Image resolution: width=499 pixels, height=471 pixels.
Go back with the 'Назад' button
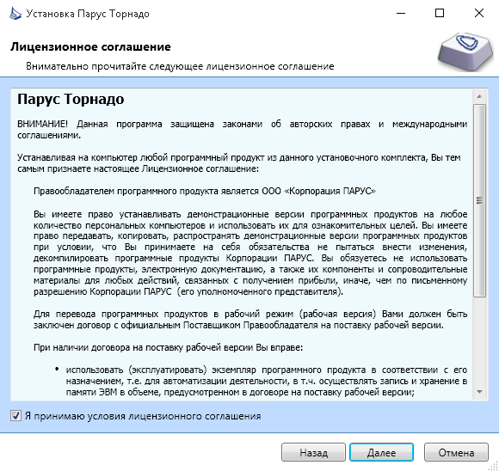(313, 452)
